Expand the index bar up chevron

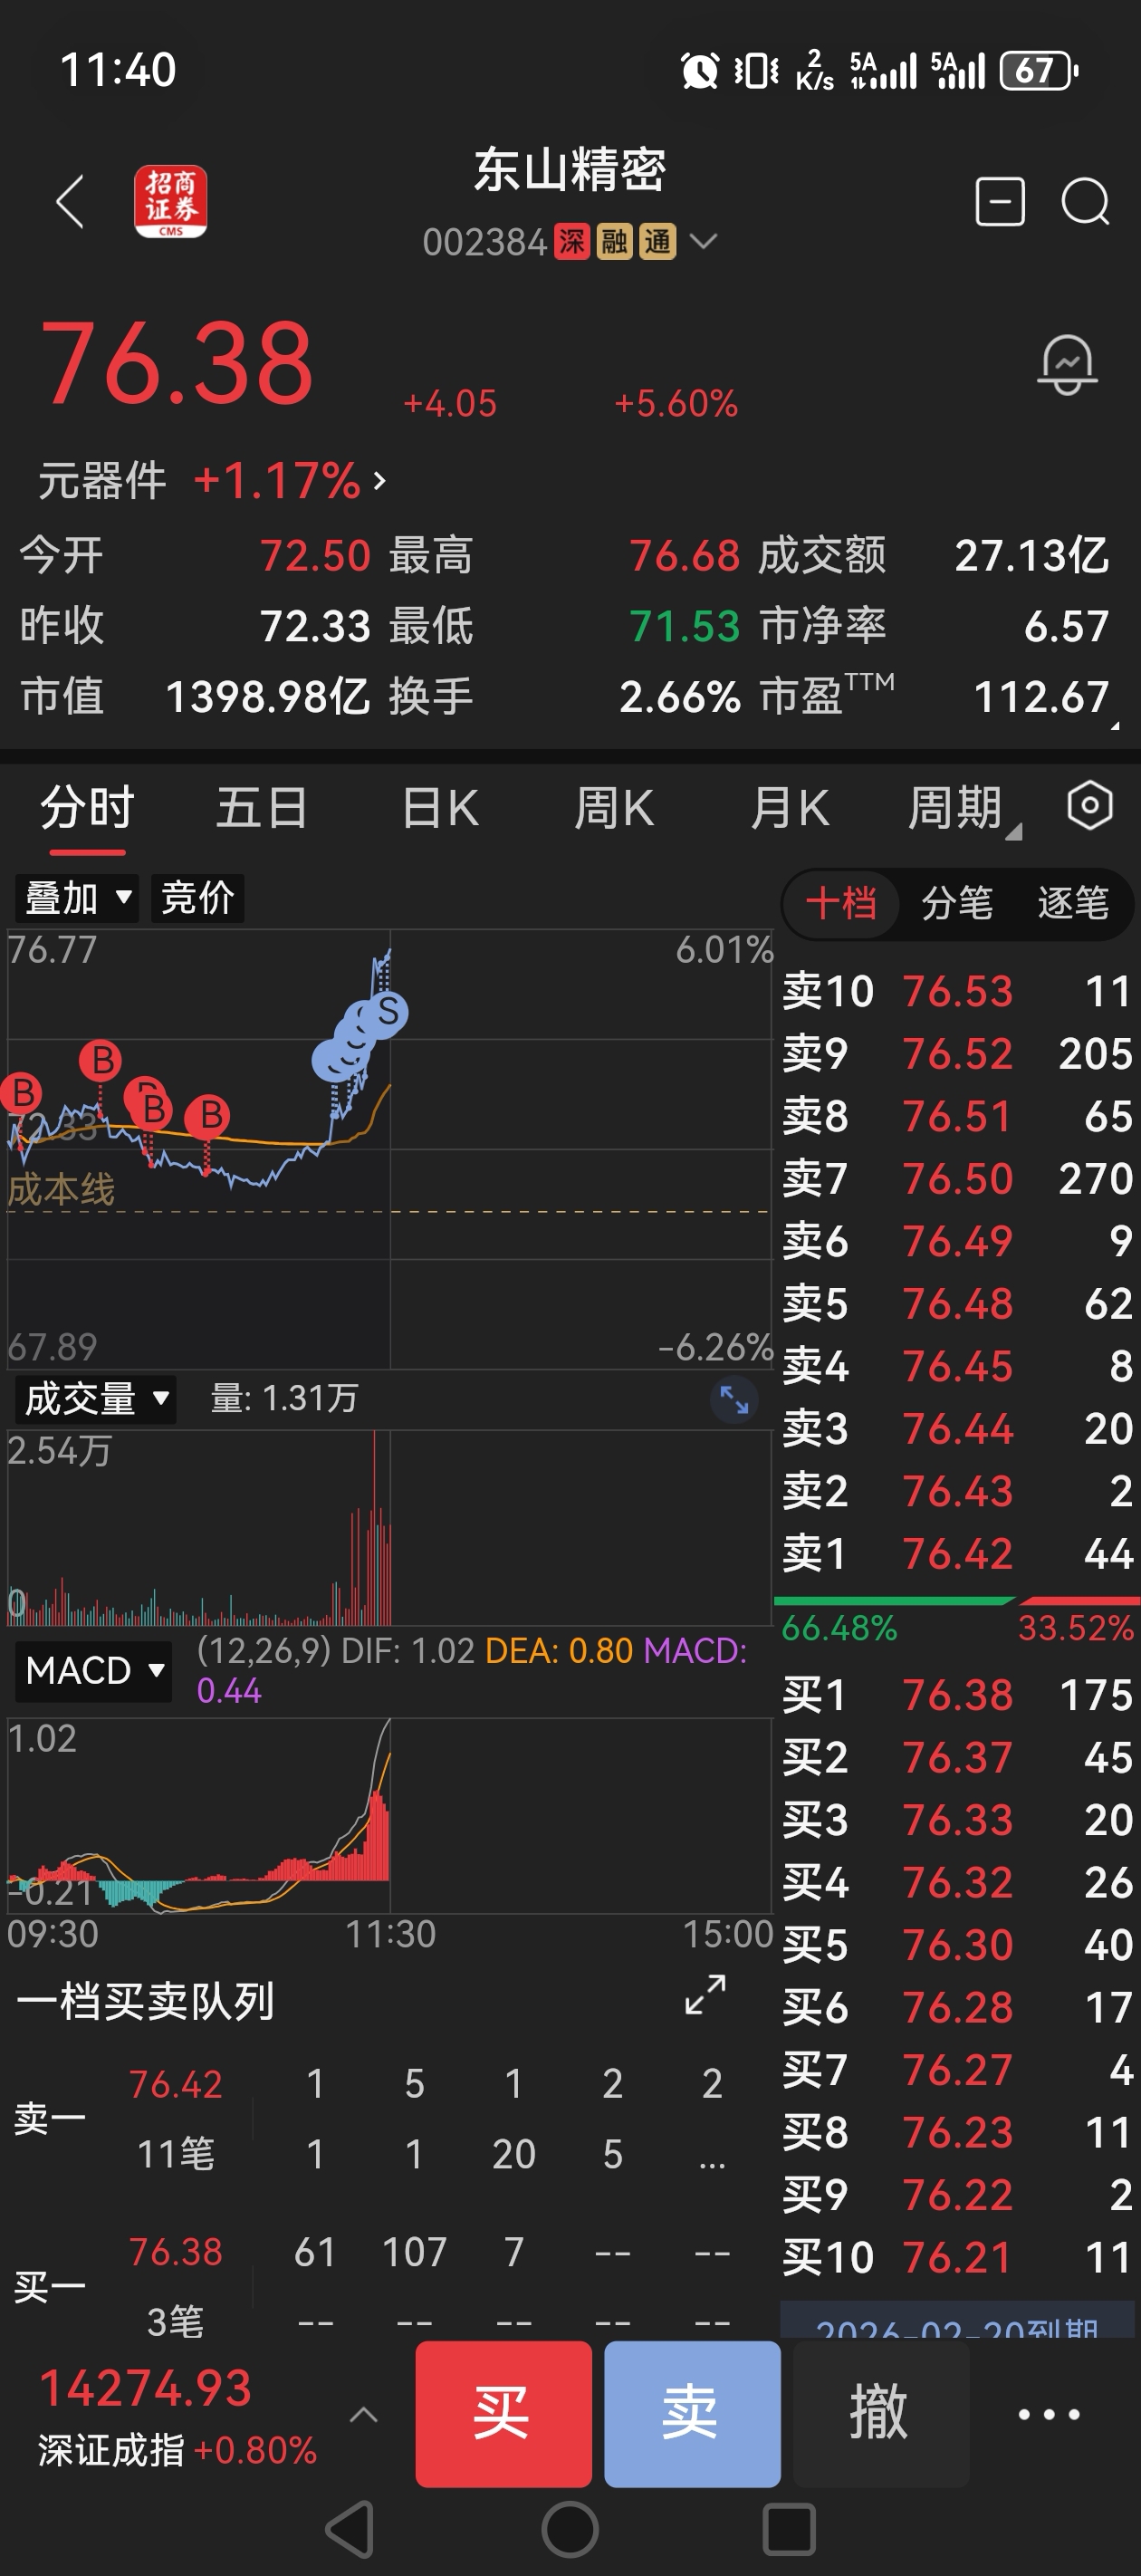pos(364,2415)
